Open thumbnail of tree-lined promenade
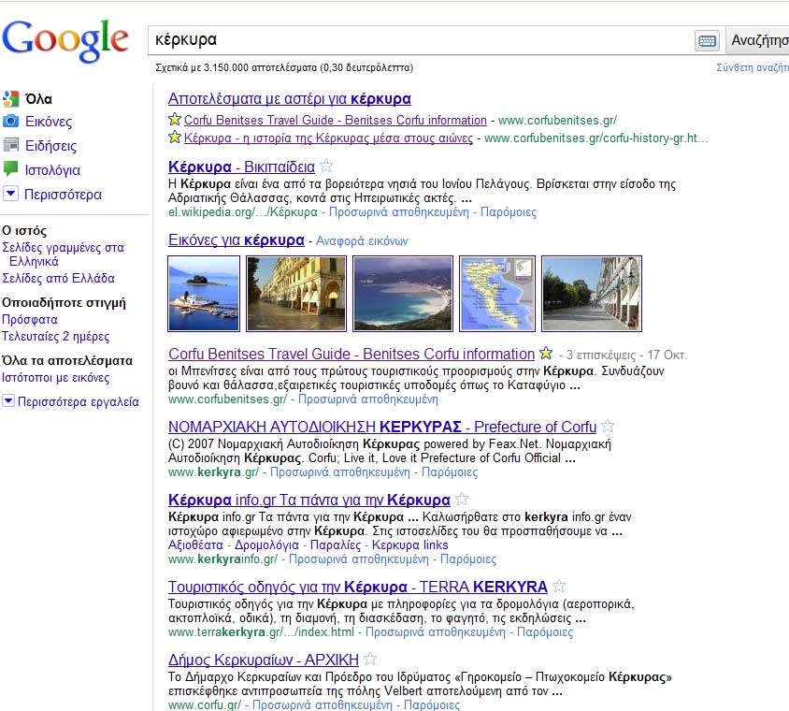Screen dimensions: 789x711 (x=592, y=294)
